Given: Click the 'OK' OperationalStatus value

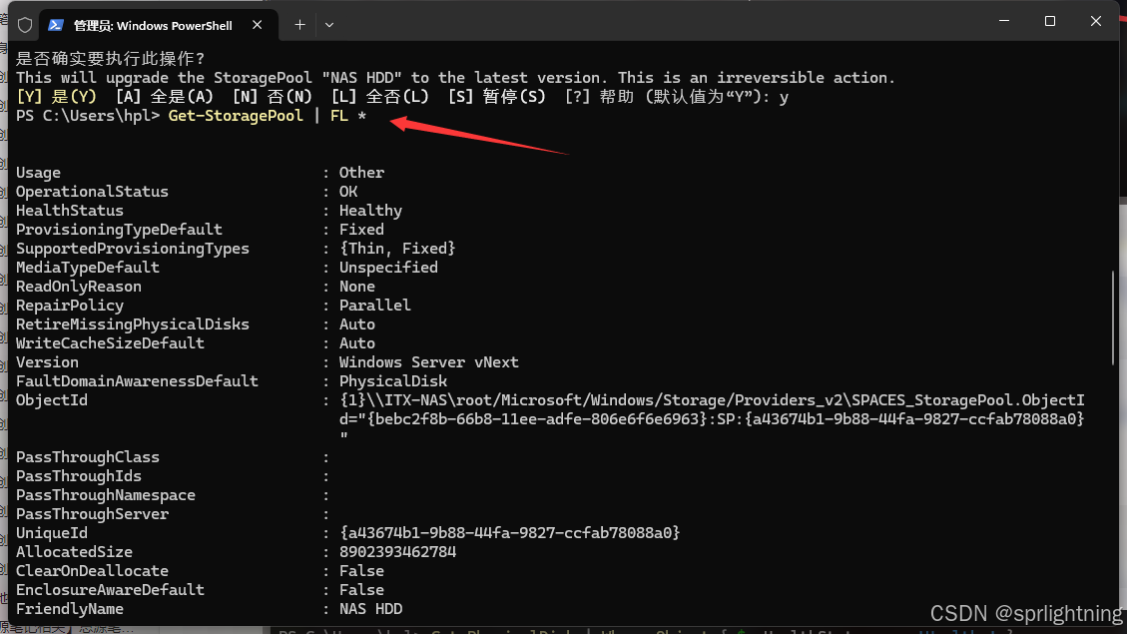Looking at the screenshot, I should [348, 192].
